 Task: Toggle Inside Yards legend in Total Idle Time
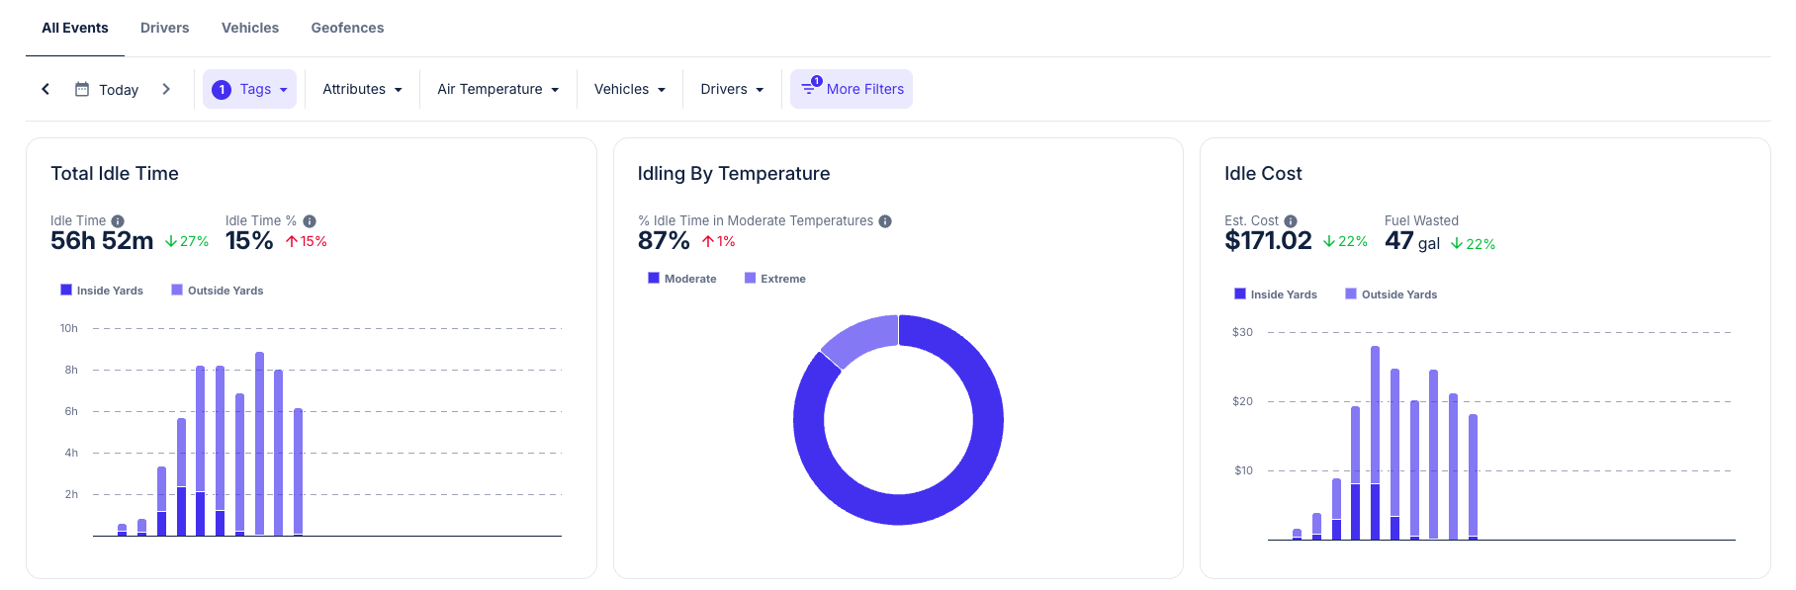(101, 290)
